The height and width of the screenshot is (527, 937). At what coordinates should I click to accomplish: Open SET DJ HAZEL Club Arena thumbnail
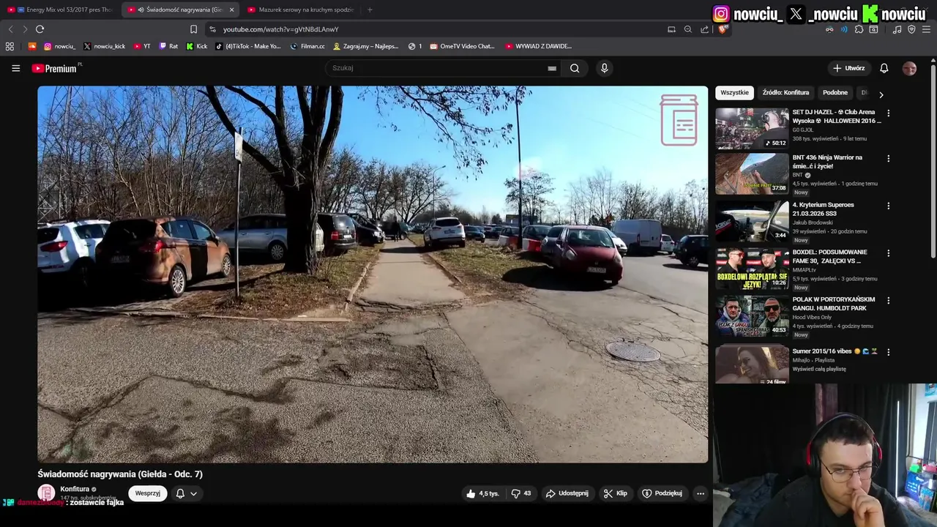coord(752,128)
